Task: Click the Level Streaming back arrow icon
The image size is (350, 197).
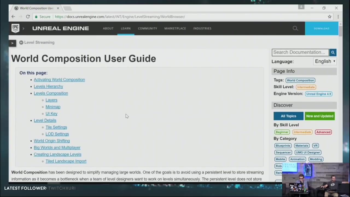Action: click(21, 42)
